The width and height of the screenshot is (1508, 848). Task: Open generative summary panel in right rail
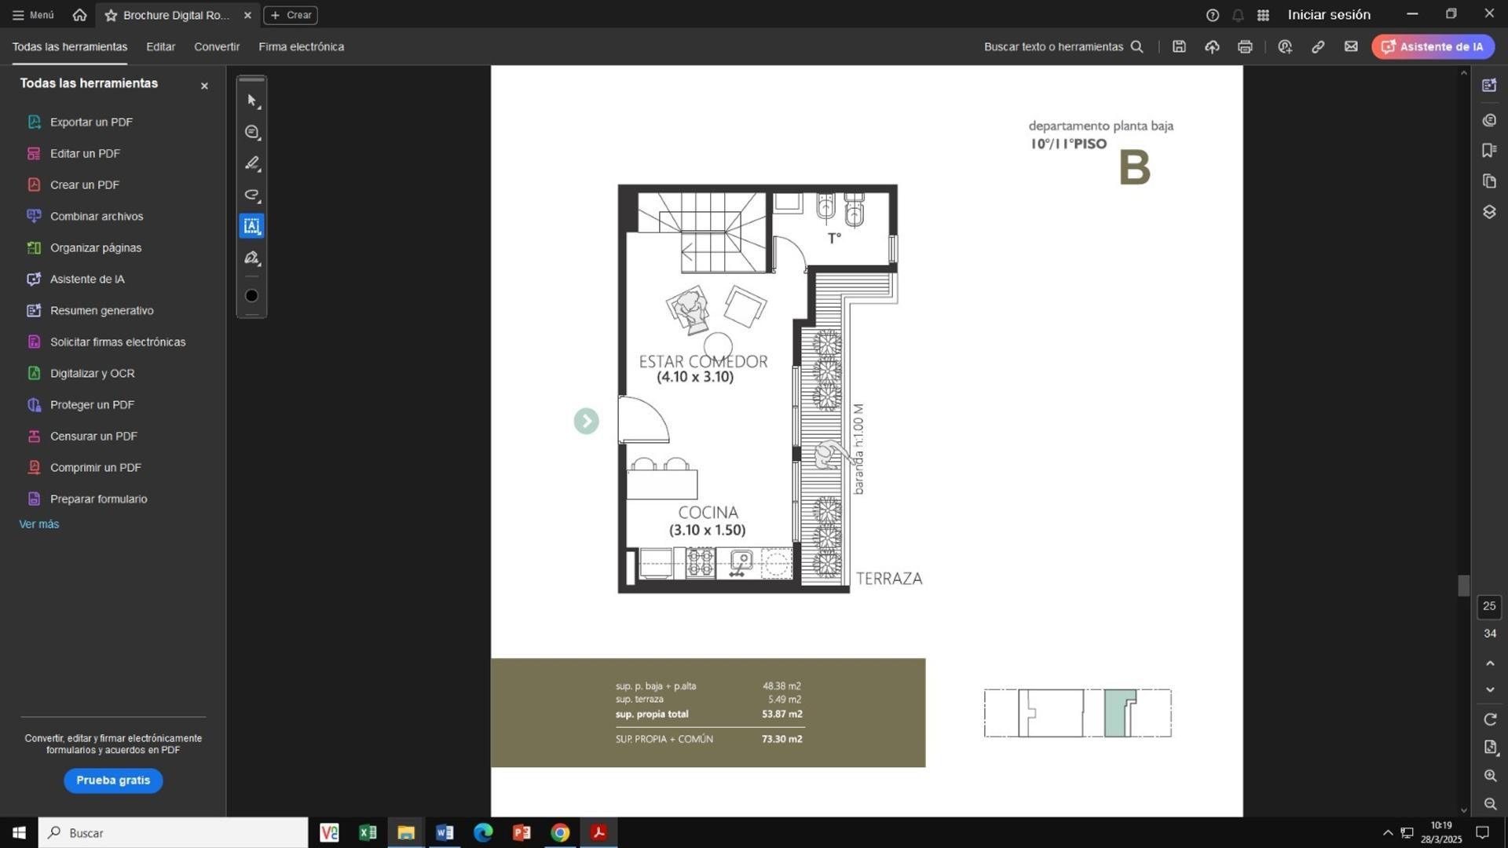1489,85
